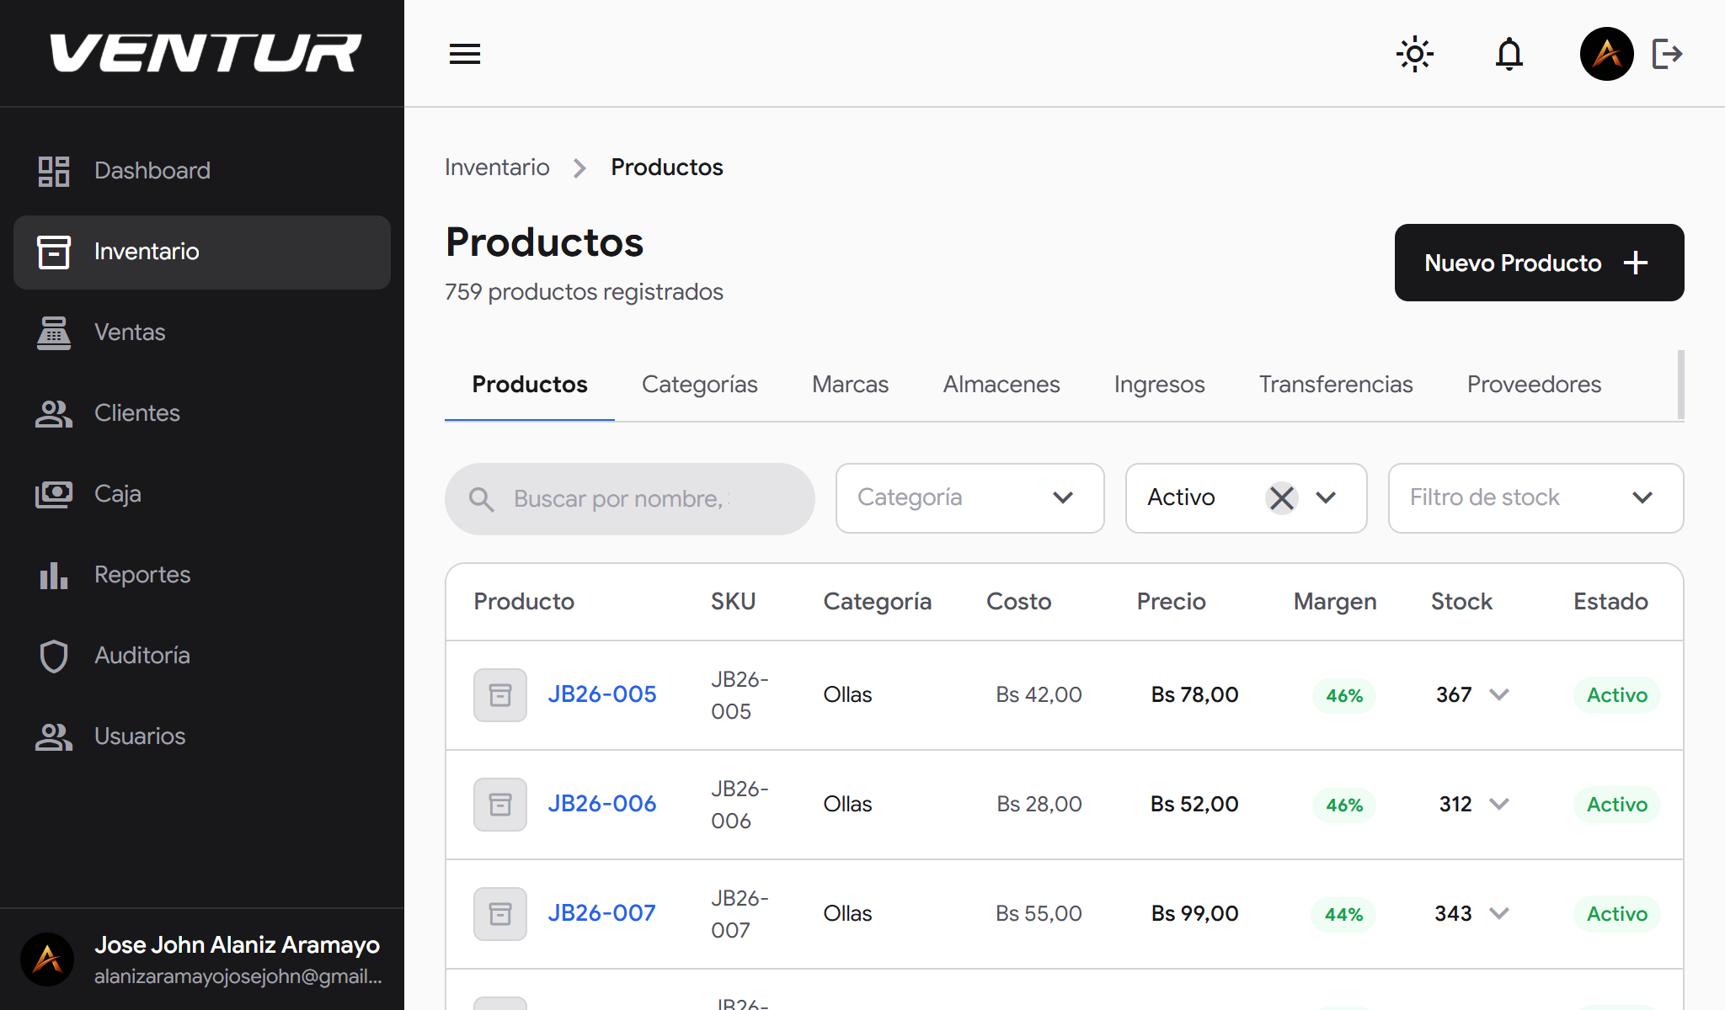Open the Usuarios section

pos(139,736)
